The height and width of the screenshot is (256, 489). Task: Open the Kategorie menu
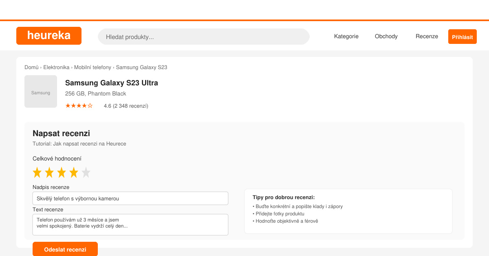click(346, 36)
